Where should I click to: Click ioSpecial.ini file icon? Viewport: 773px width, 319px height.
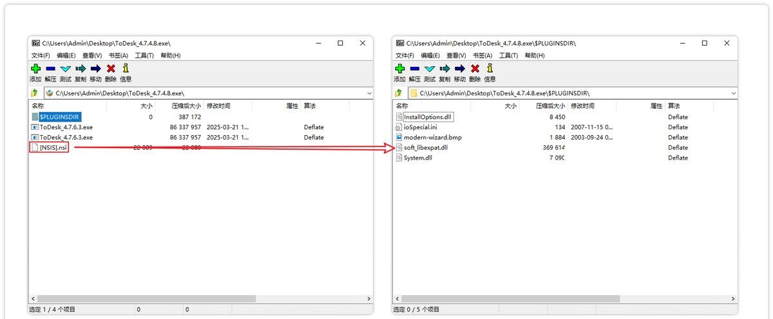(x=399, y=127)
